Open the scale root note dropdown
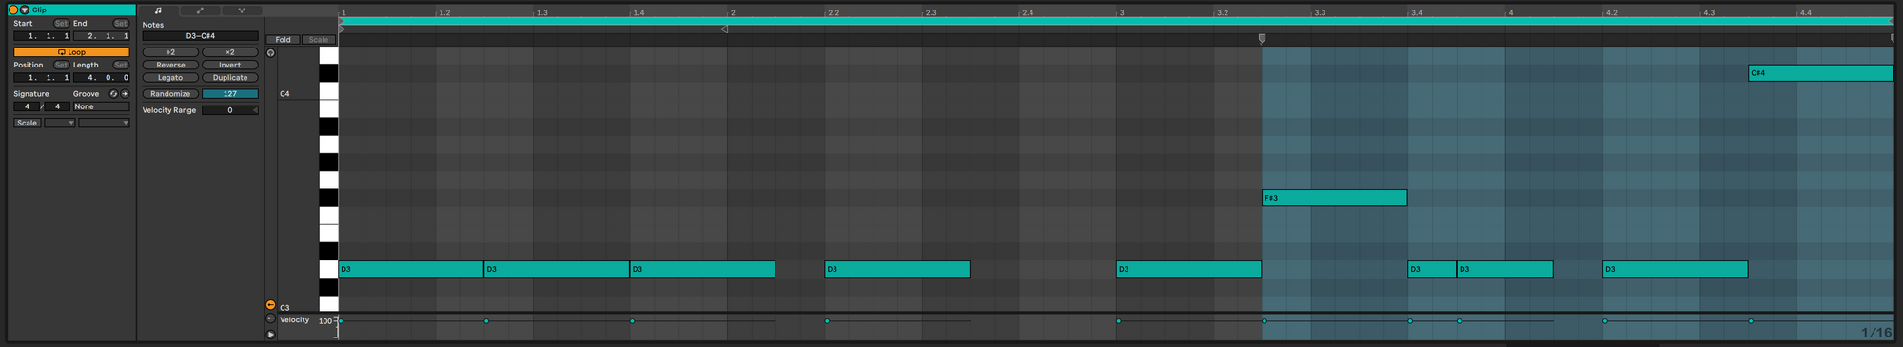Viewport: 1903px width, 347px height. click(x=60, y=123)
